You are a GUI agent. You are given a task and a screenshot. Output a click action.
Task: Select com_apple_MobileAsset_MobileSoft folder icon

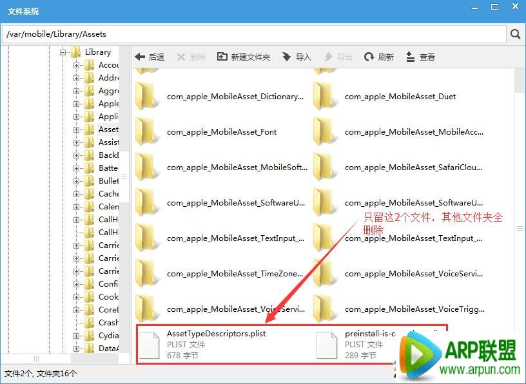pyautogui.click(x=146, y=168)
